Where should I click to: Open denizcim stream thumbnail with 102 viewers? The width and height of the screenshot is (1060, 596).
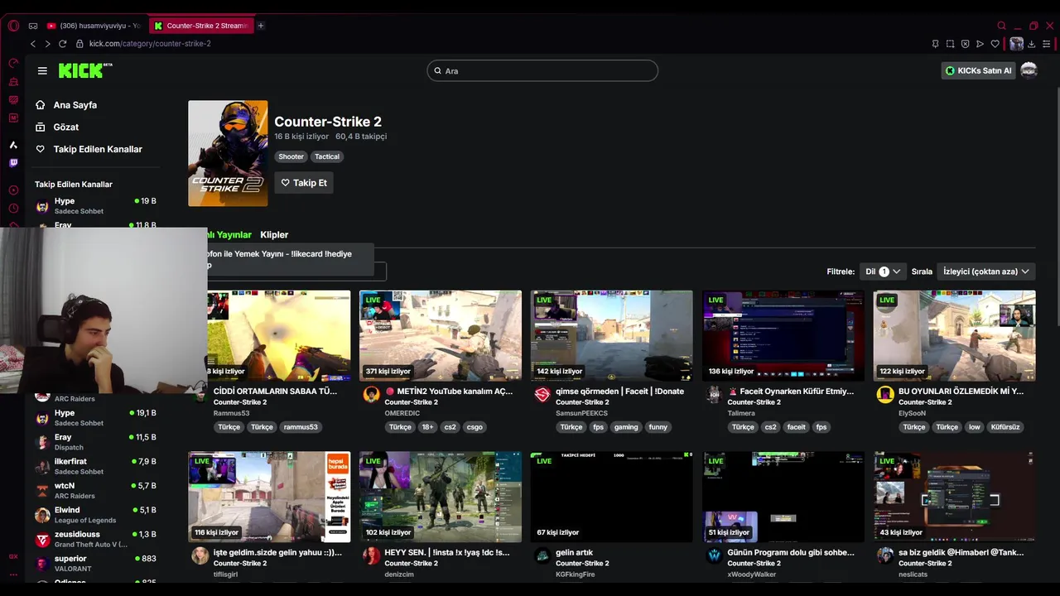click(x=441, y=497)
